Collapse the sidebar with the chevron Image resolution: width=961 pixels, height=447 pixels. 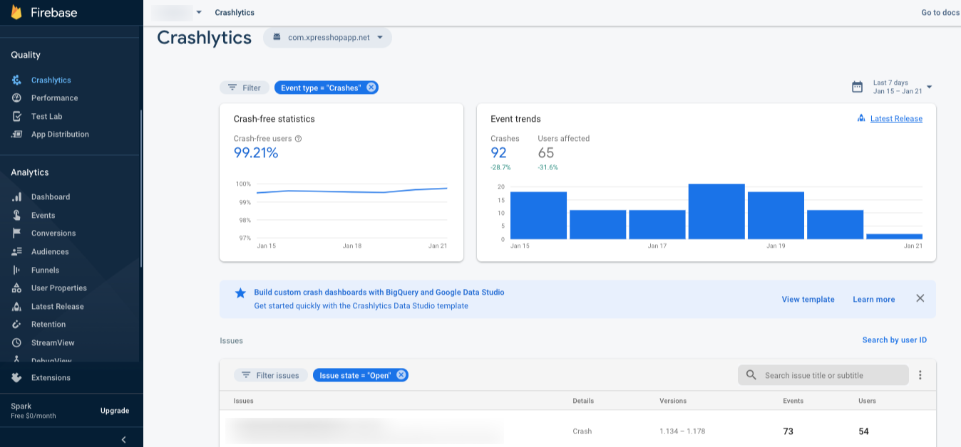[123, 440]
